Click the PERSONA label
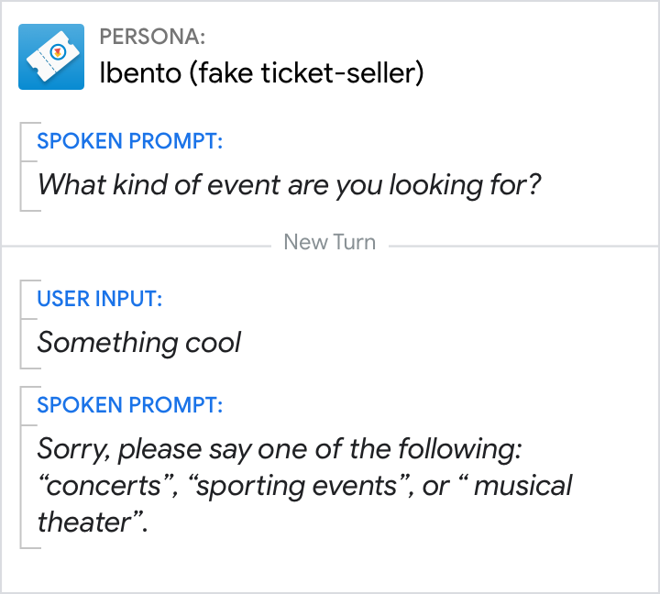660x594 pixels. click(x=152, y=38)
